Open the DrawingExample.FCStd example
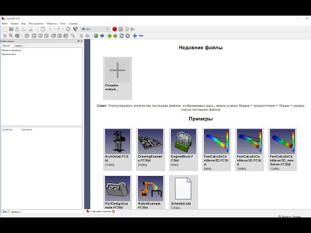Image resolution: width=311 pixels, height=233 pixels. coord(150,150)
